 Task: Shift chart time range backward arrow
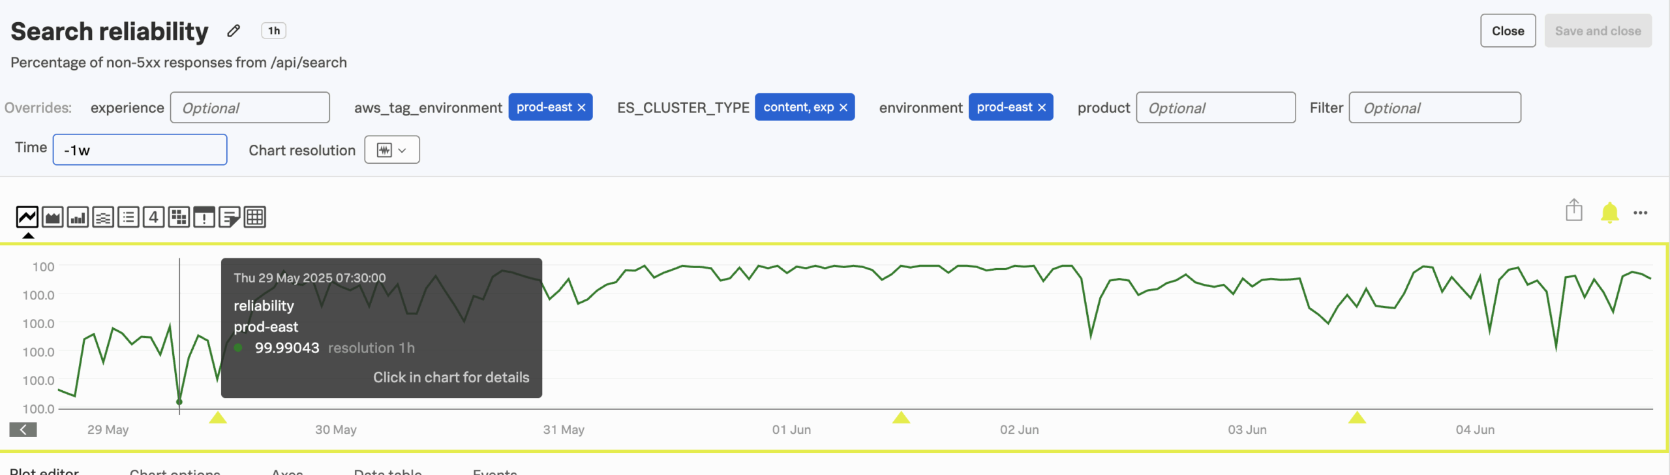23,429
